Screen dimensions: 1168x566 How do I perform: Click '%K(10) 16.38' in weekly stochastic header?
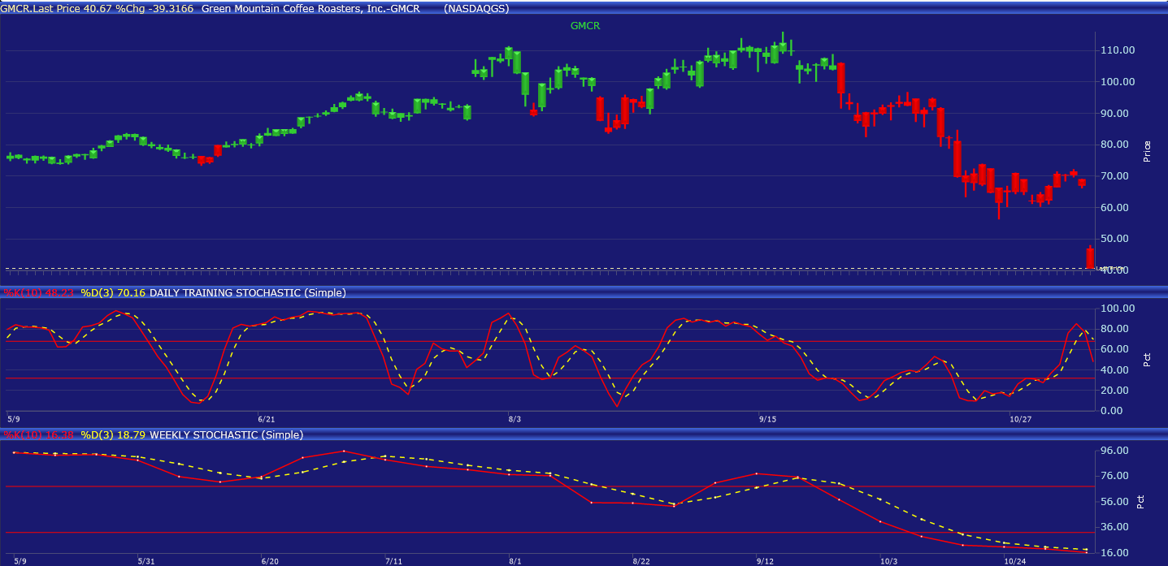tap(39, 435)
